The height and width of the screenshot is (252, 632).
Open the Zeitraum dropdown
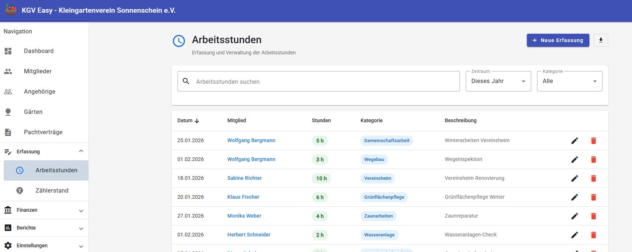pos(498,81)
